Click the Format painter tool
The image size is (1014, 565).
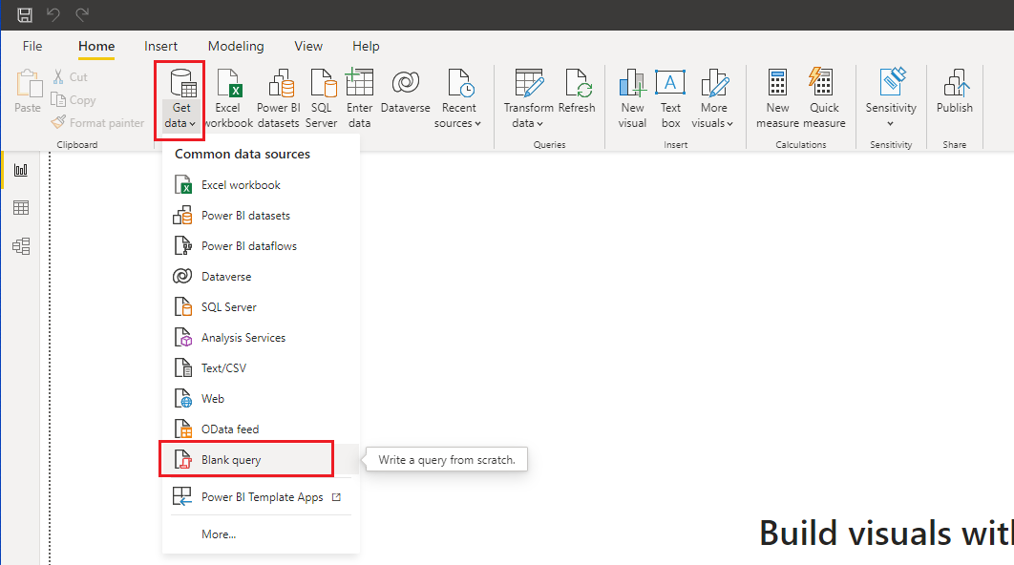[x=97, y=123]
